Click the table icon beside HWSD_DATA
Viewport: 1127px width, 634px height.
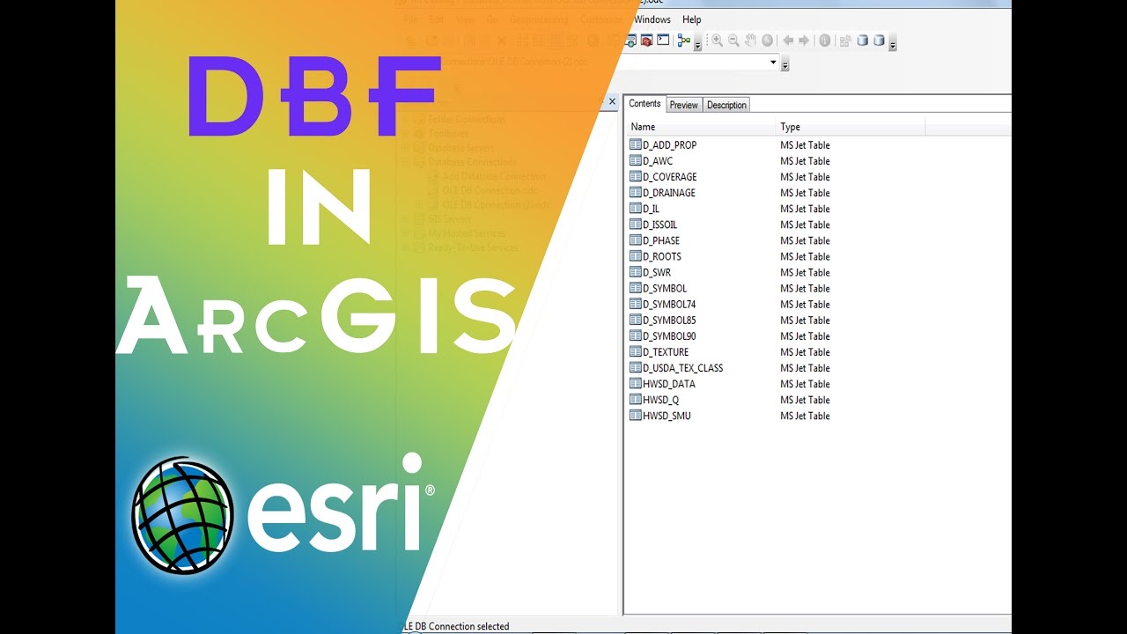(x=636, y=384)
